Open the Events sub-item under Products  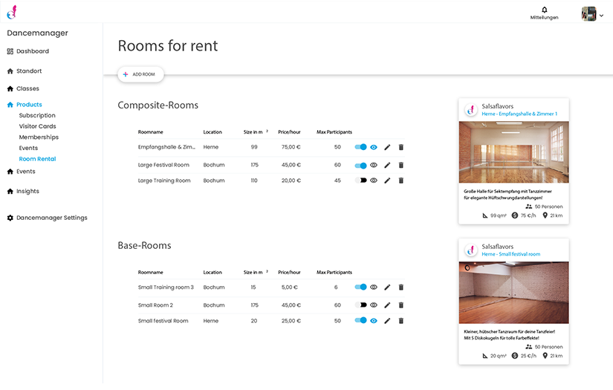point(28,149)
